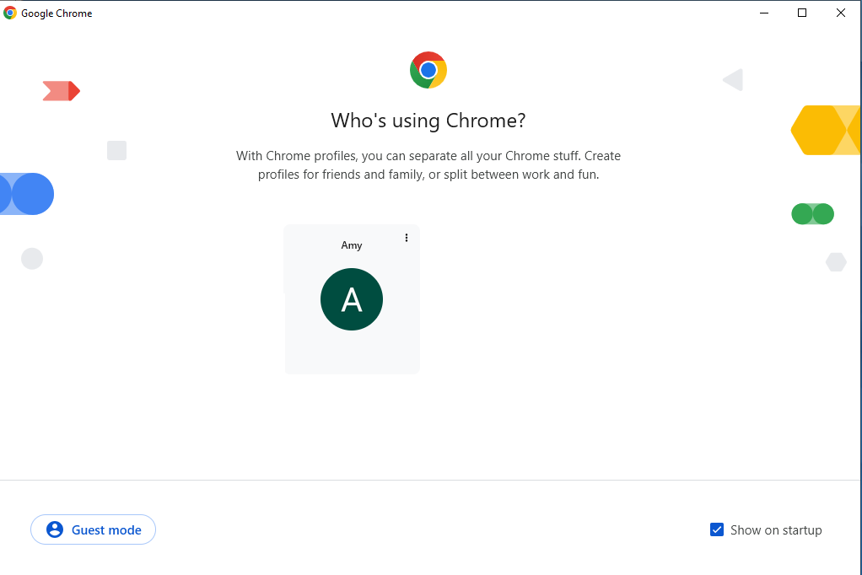862x575 pixels.
Task: Click the green pill-shaped decoration
Action: click(812, 214)
